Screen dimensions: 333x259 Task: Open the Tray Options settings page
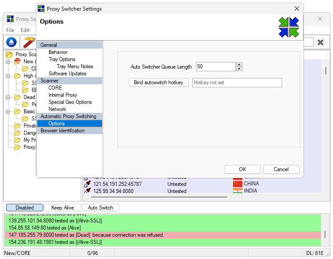coord(62,59)
